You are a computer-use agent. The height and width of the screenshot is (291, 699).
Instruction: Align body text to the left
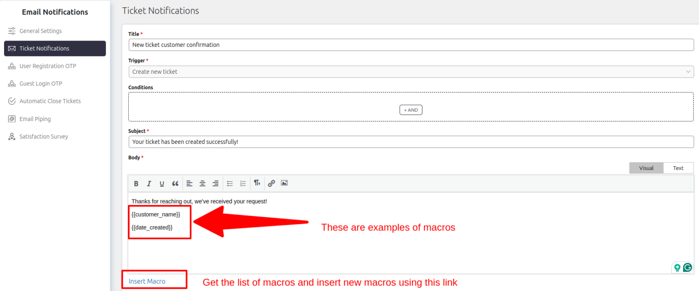tap(189, 184)
